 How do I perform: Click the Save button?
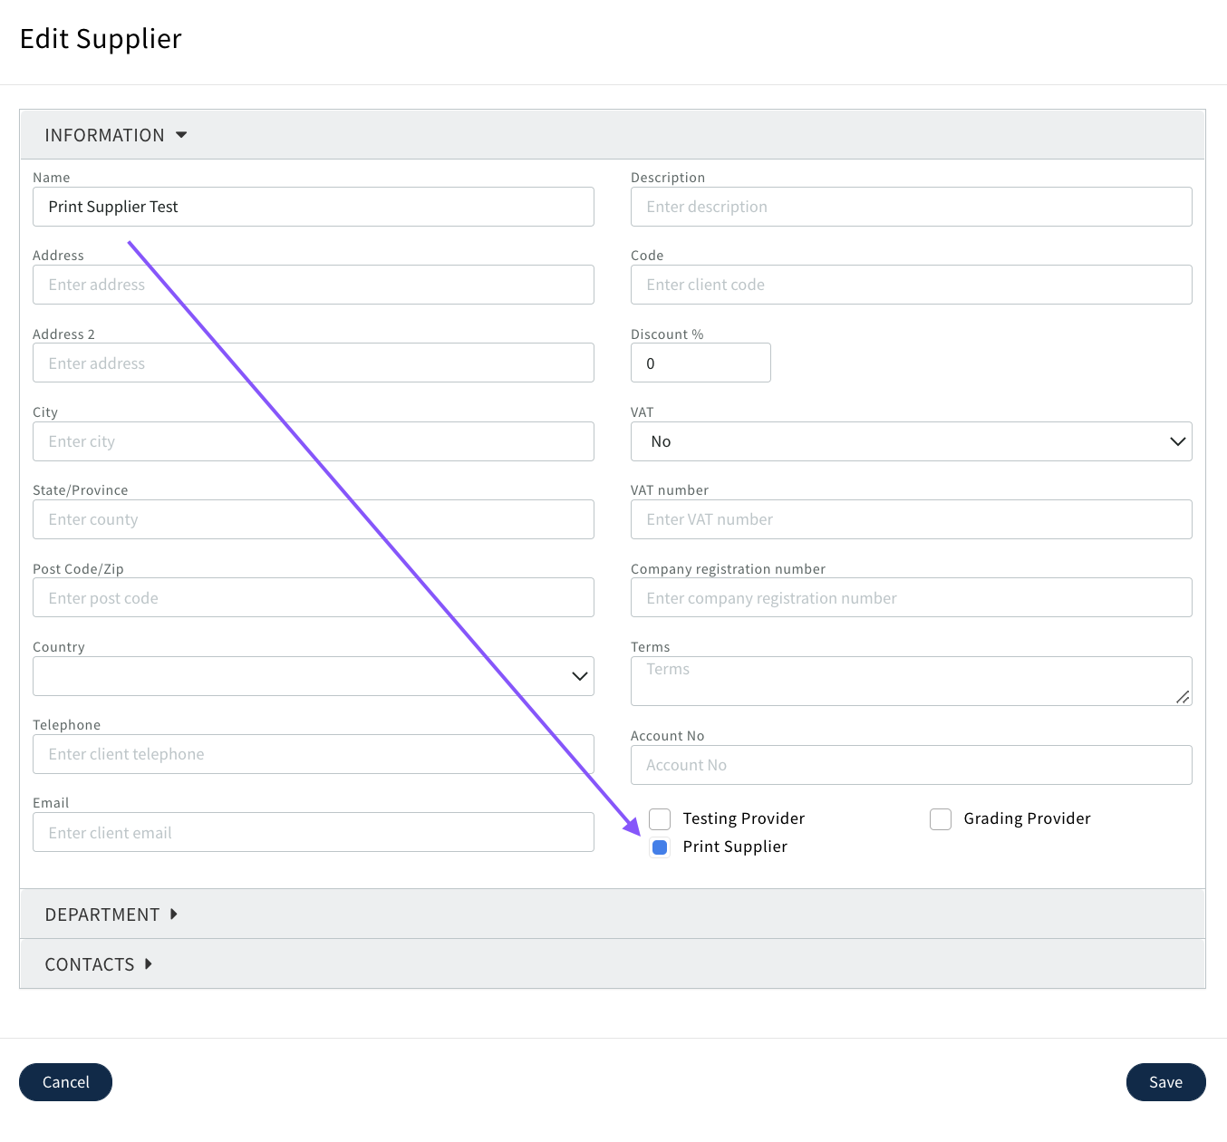click(x=1165, y=1082)
